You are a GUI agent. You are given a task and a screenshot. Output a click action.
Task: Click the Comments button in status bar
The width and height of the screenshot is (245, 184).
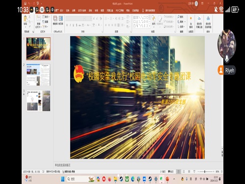[171, 172]
